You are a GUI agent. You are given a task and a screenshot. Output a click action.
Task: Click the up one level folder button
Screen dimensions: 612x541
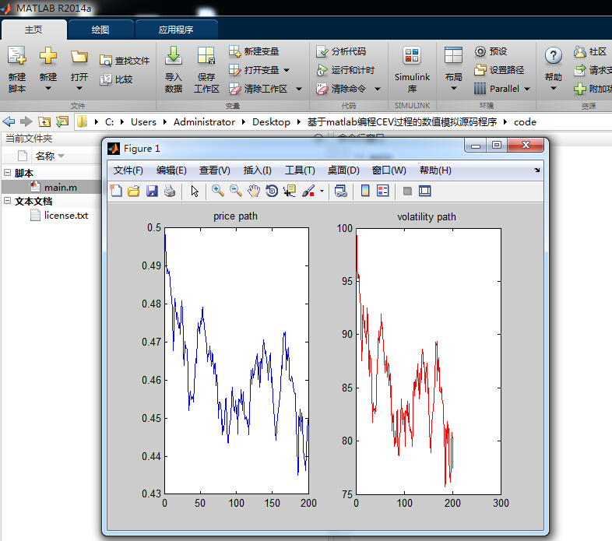tap(44, 121)
